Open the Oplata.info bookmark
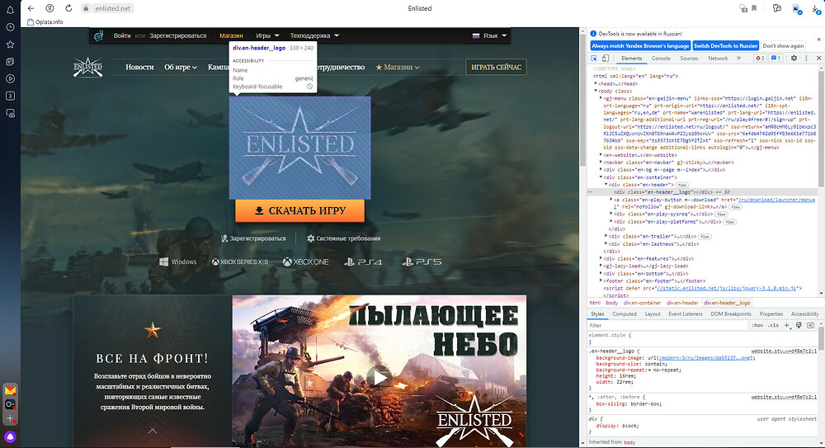Image resolution: width=825 pixels, height=448 pixels. click(x=45, y=22)
